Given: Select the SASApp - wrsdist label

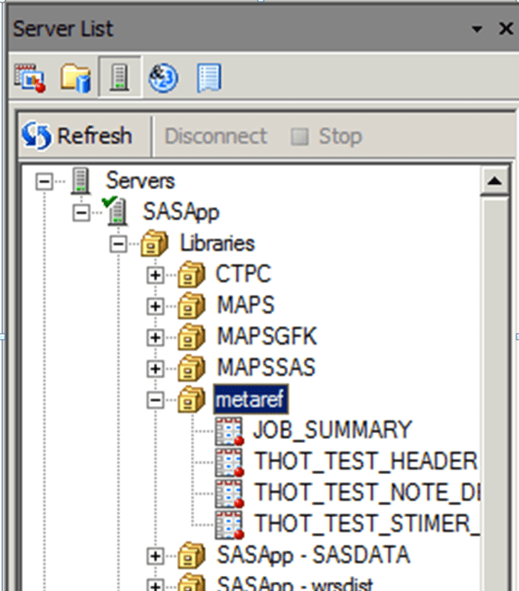Looking at the screenshot, I should point(296,583).
